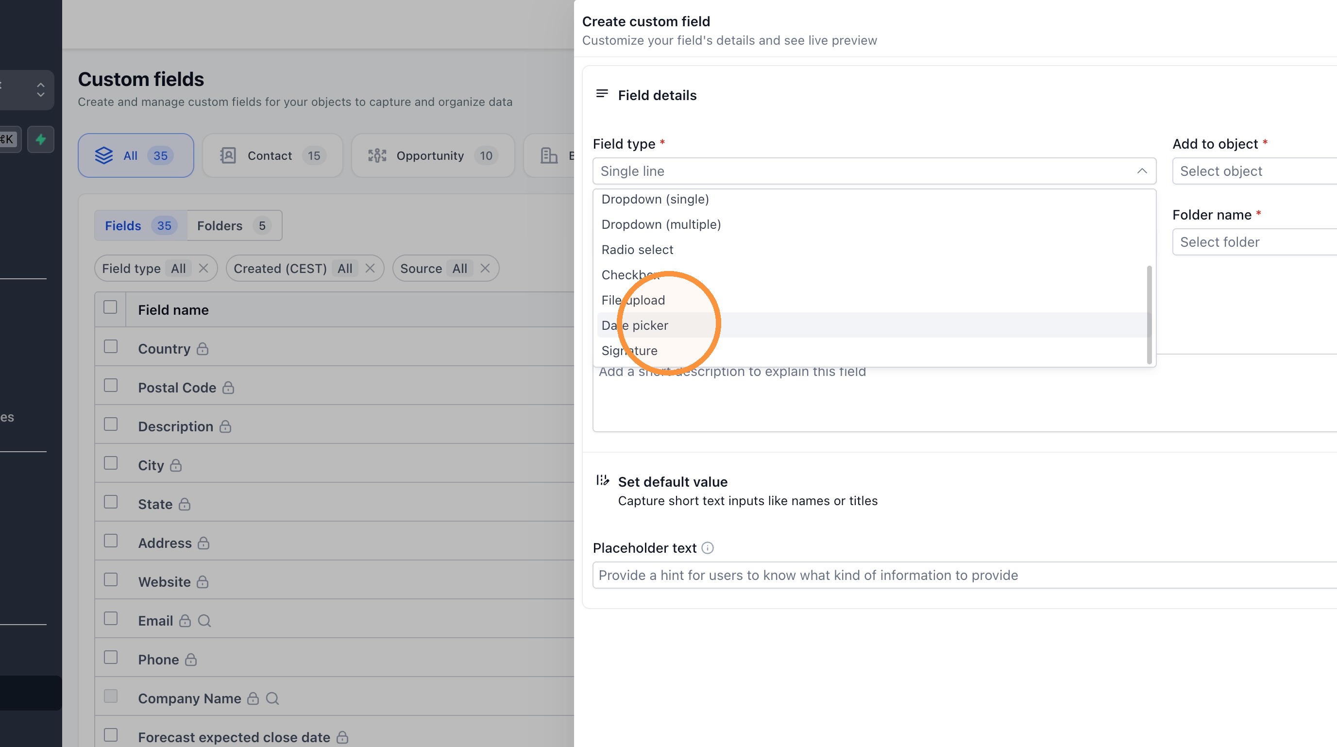1337x747 pixels.
Task: Click the lock icon next to Forecast expected close date
Action: tap(342, 738)
